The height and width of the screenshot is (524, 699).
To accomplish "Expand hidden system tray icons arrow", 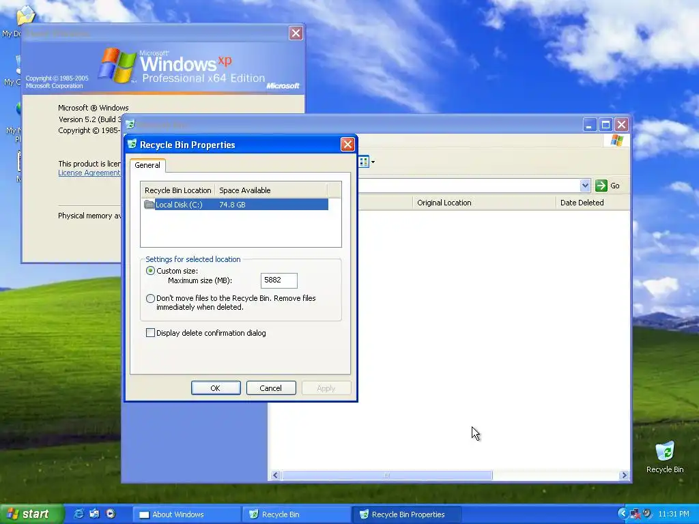I will (x=623, y=514).
